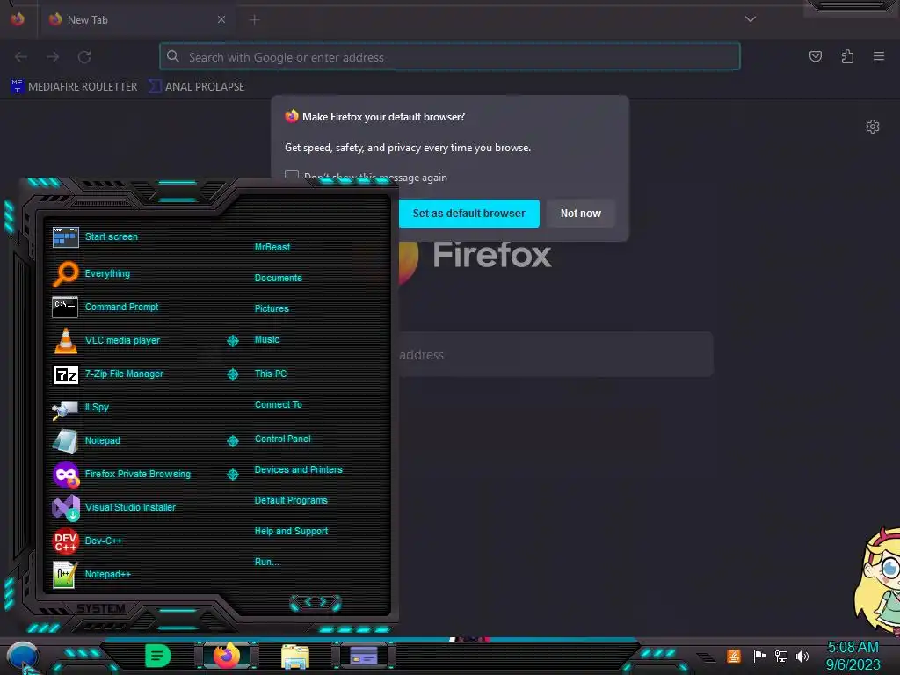Open network tray icon
The height and width of the screenshot is (675, 900).
[x=781, y=656]
